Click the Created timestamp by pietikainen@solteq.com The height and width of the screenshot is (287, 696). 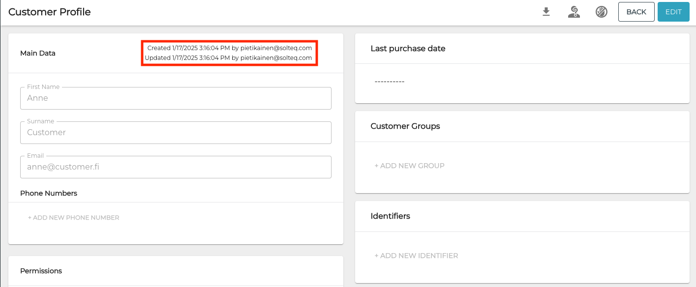click(229, 48)
